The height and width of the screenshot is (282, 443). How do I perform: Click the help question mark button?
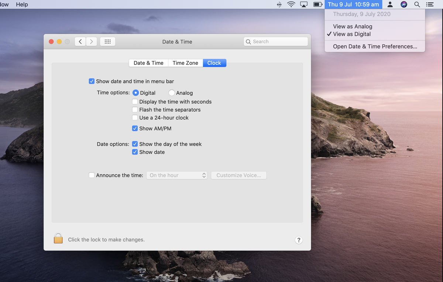point(299,240)
